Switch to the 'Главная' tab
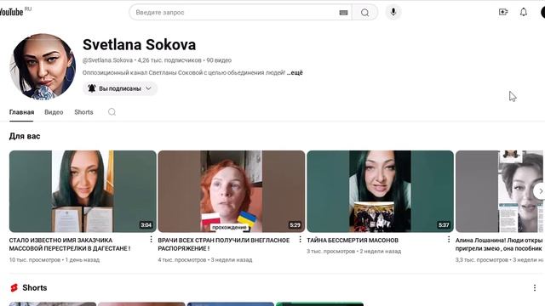 tap(21, 112)
